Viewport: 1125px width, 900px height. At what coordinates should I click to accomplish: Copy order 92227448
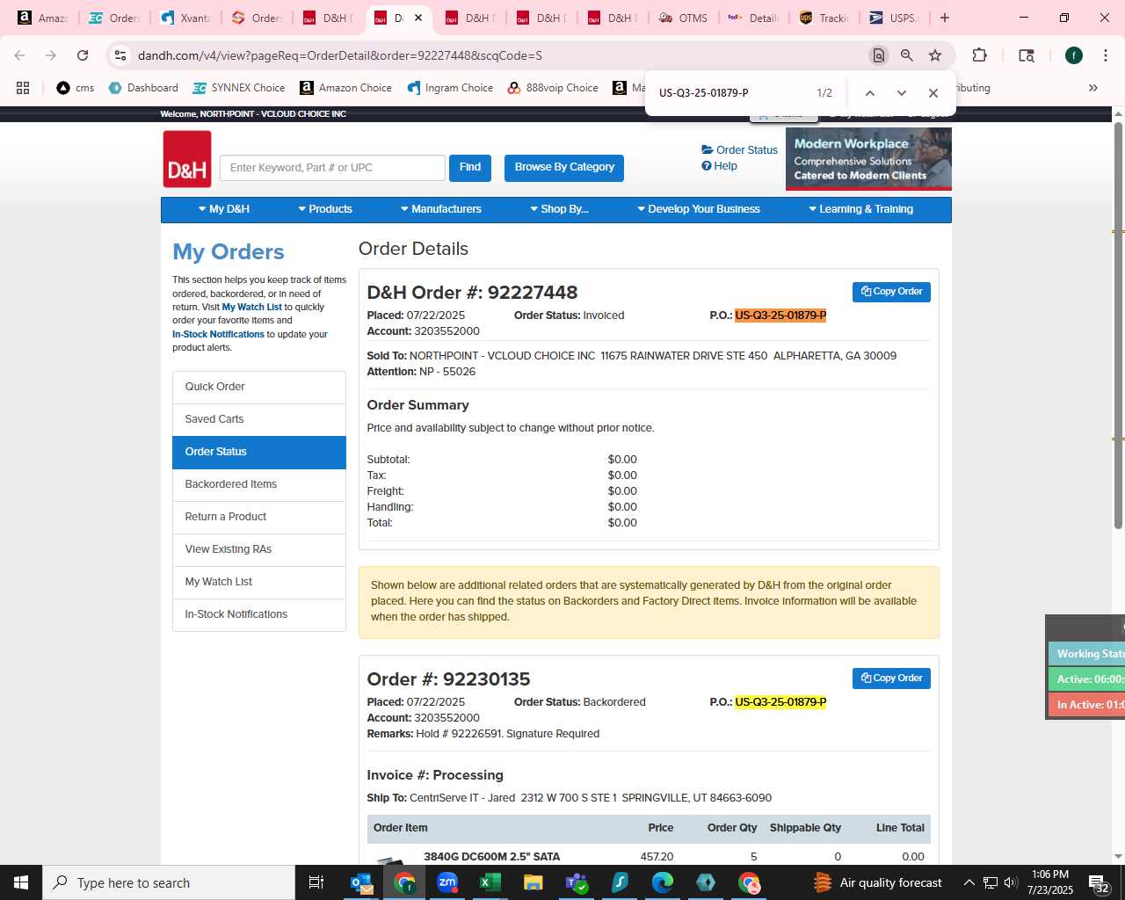[x=891, y=292]
